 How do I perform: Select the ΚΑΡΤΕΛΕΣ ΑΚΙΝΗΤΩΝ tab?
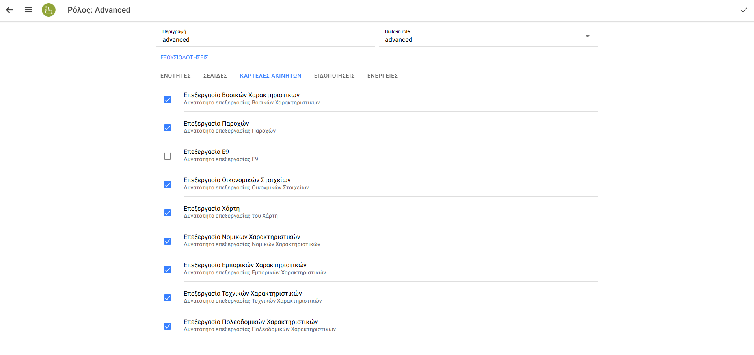point(270,76)
